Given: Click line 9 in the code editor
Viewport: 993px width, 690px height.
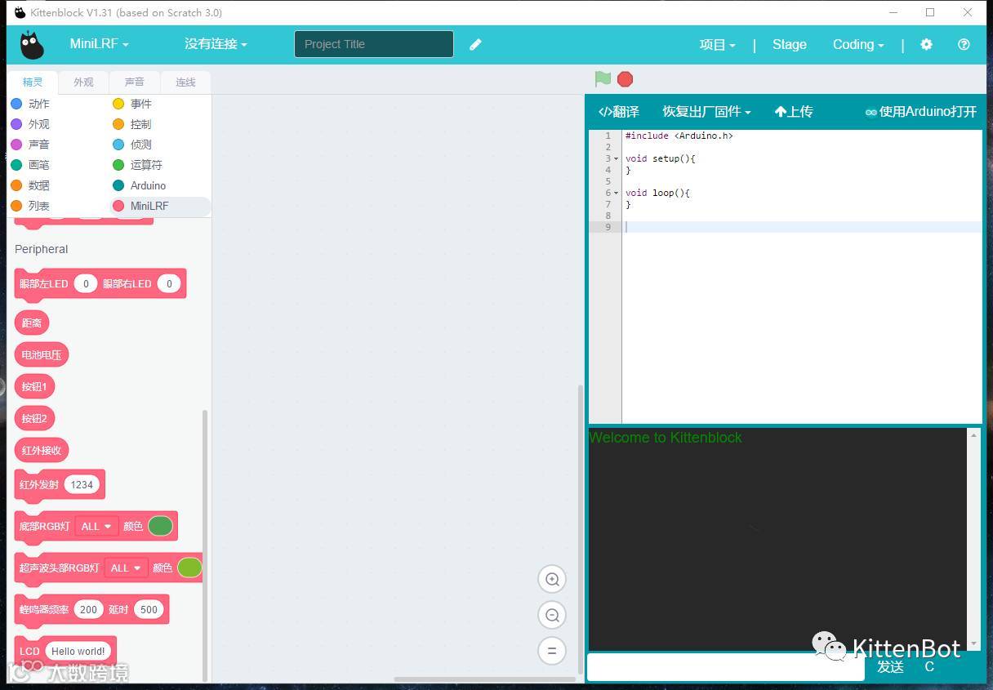Looking at the screenshot, I should click(800, 227).
